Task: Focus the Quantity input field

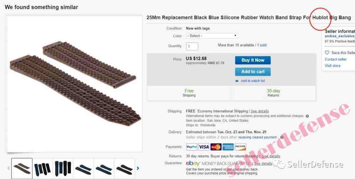Action: [x=192, y=46]
